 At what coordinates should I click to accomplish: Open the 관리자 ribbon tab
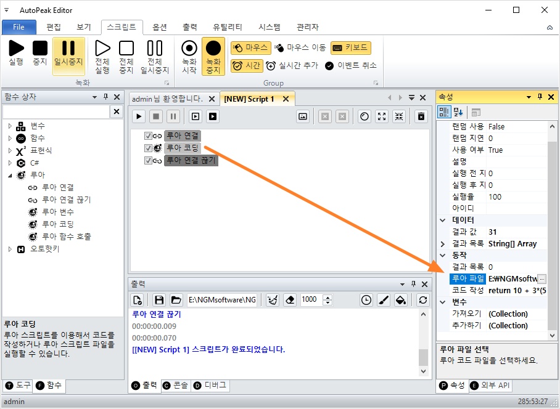[x=308, y=27]
